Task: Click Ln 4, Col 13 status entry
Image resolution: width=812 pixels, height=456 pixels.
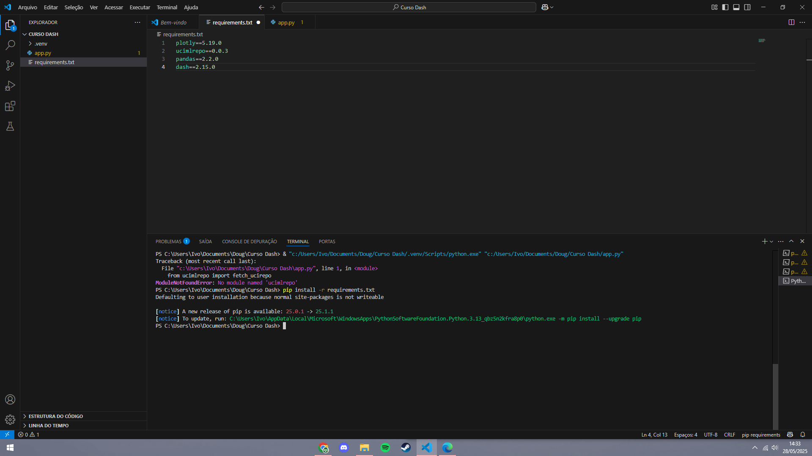Action: (x=654, y=434)
